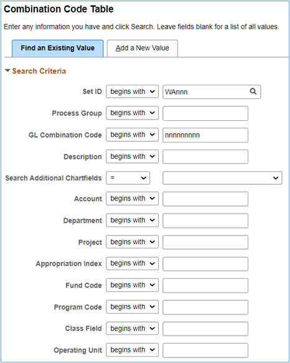290x363 pixels.
Task: Expand the Additional Chartfields value dropdown
Action: pyautogui.click(x=222, y=178)
